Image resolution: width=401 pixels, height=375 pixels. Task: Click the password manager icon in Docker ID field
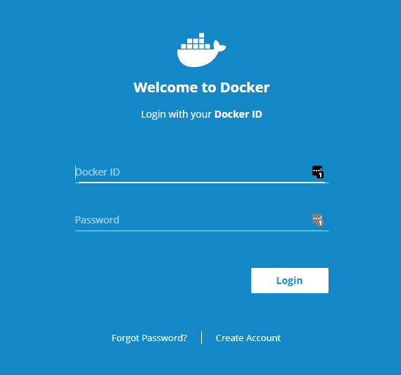pos(318,172)
